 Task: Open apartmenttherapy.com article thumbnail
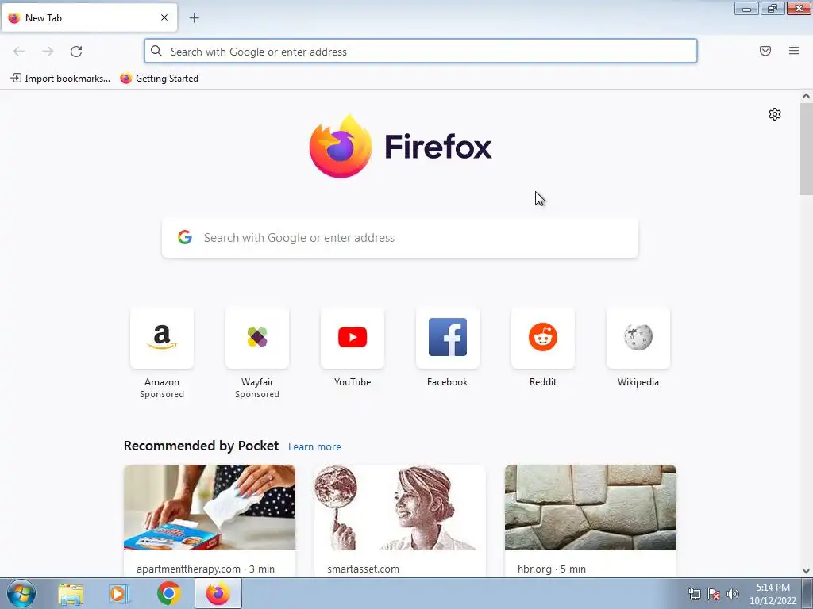[210, 507]
